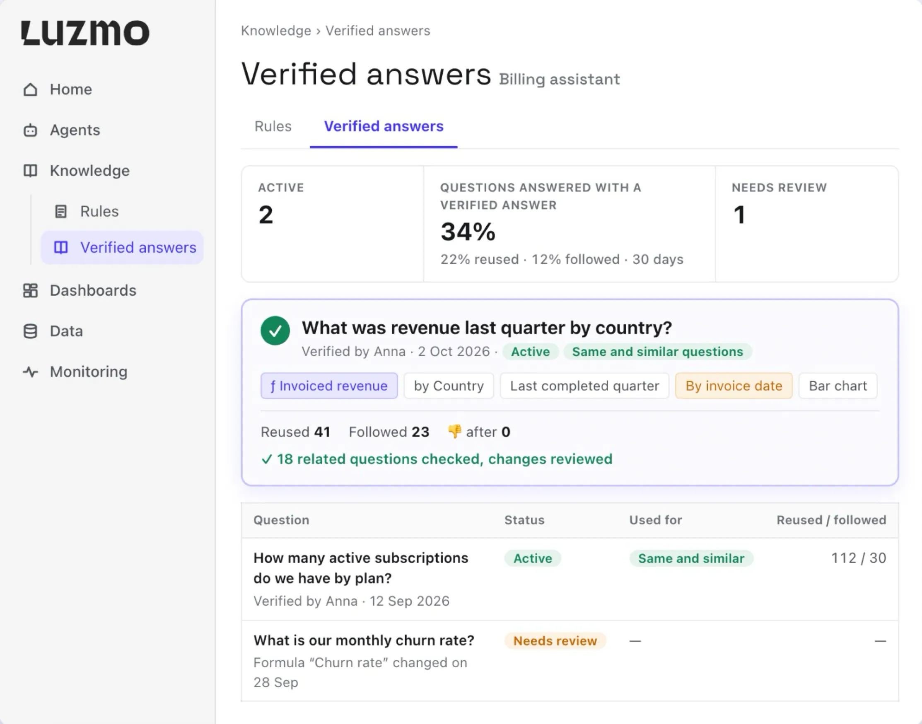Click the Reused / followed column header
The width and height of the screenshot is (922, 724).
pyautogui.click(x=831, y=520)
